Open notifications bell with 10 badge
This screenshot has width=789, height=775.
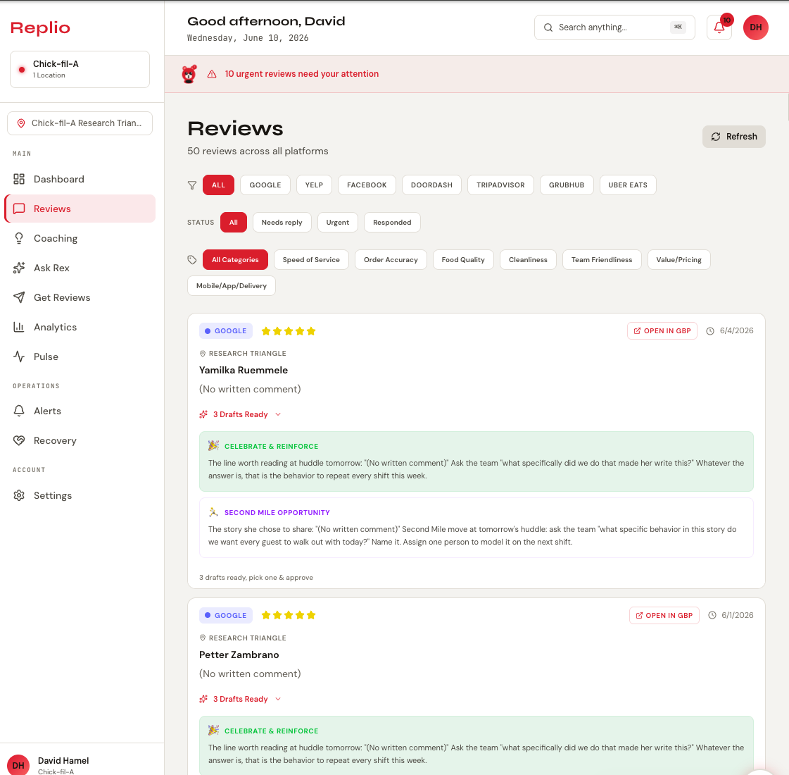pyautogui.click(x=719, y=27)
